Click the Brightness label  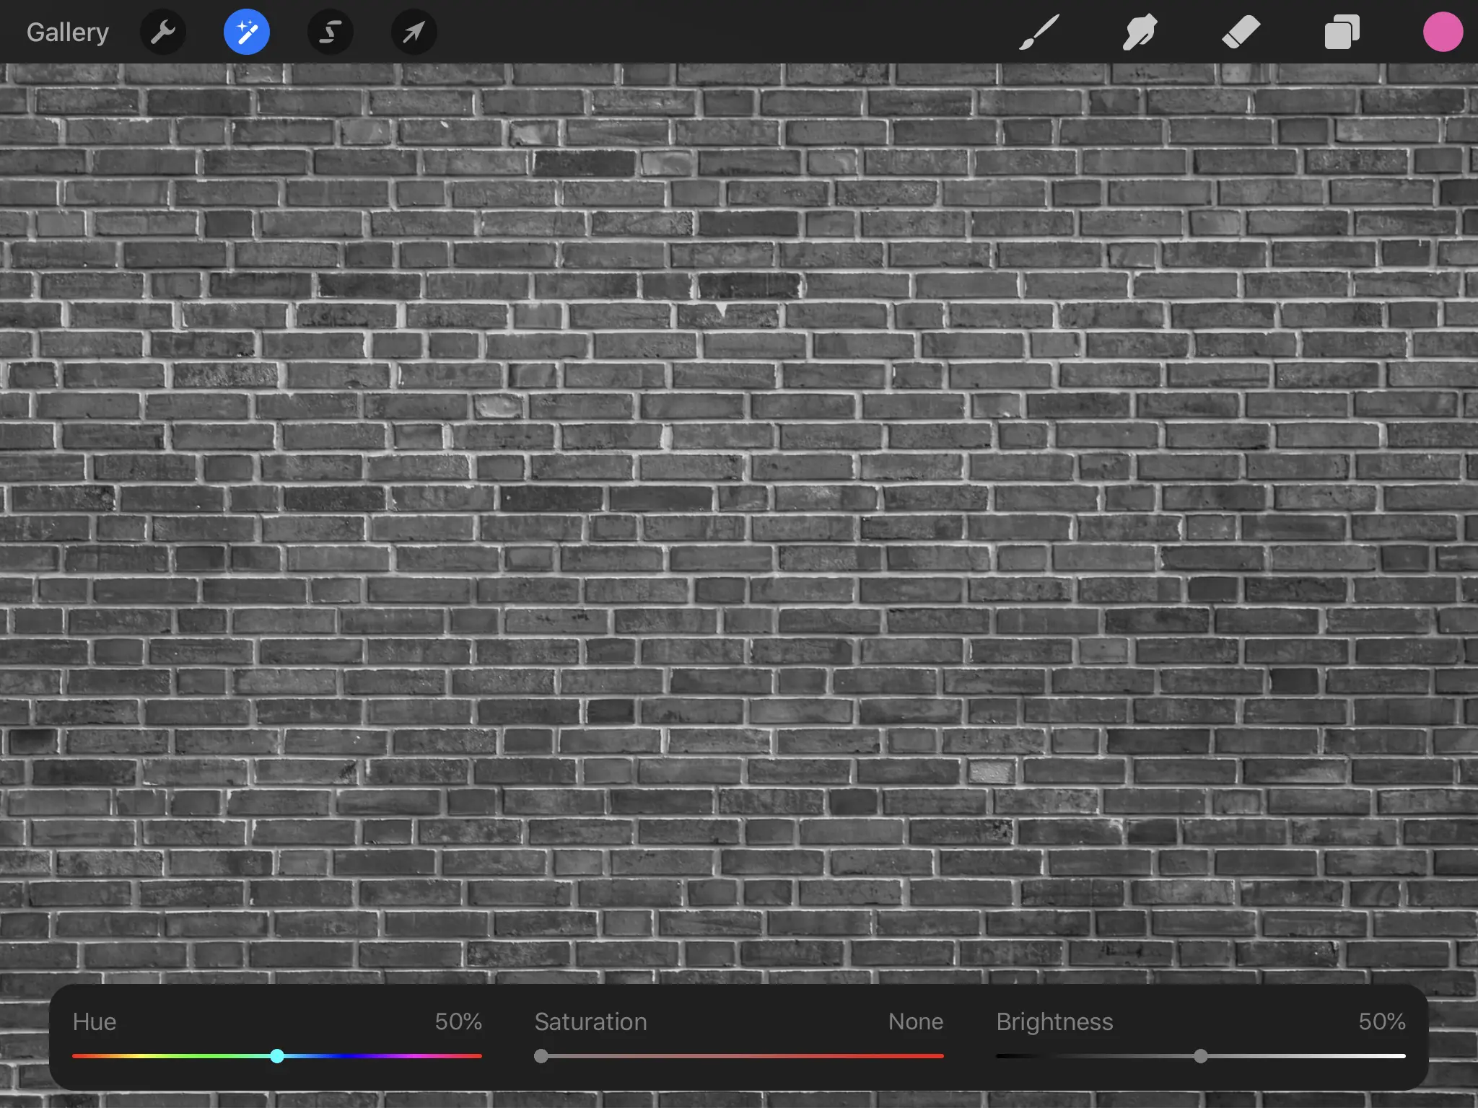click(1054, 1022)
